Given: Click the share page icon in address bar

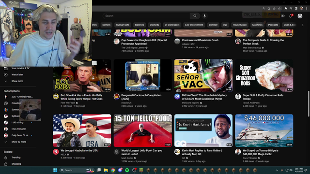Looking at the screenshot, I should 274,9.
